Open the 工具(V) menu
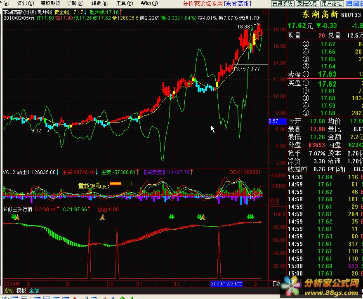The width and height of the screenshot is (363, 299). click(125, 3)
